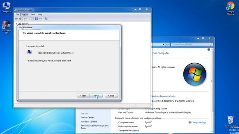The height and width of the screenshot is (134, 239).
Task: Toggle the console tree icon in Device Manager toolbar
Action: 26,19
